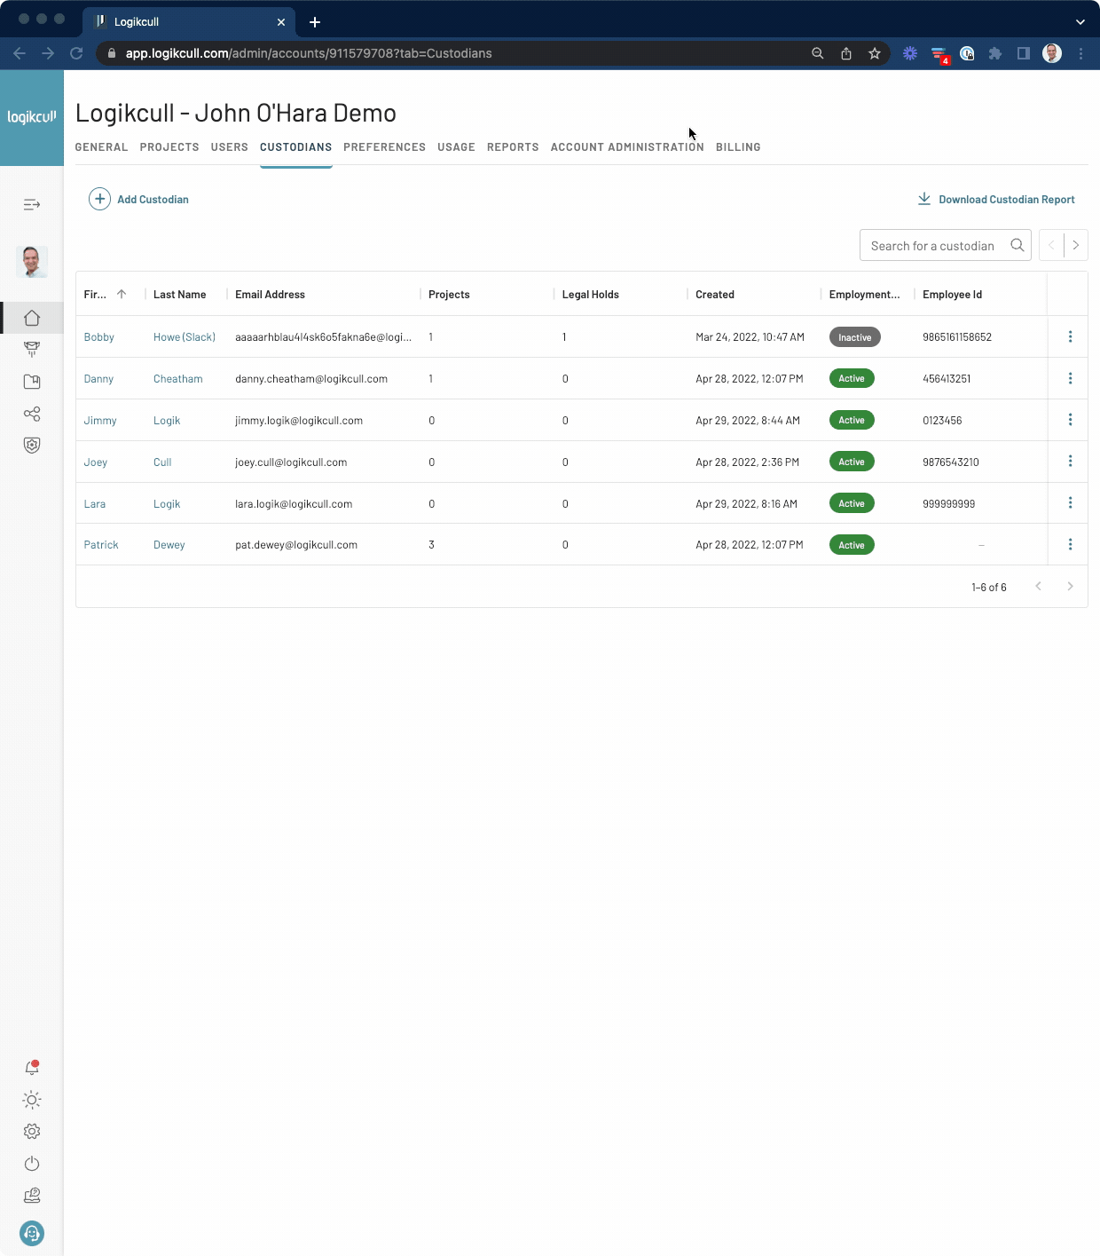This screenshot has width=1100, height=1256.
Task: Open the help desk person icon
Action: click(32, 1196)
